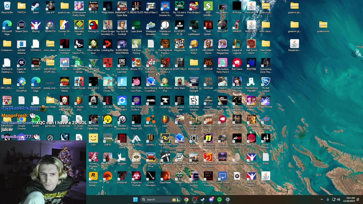
Task: Select the CurseForge app icon
Action: click(165, 102)
